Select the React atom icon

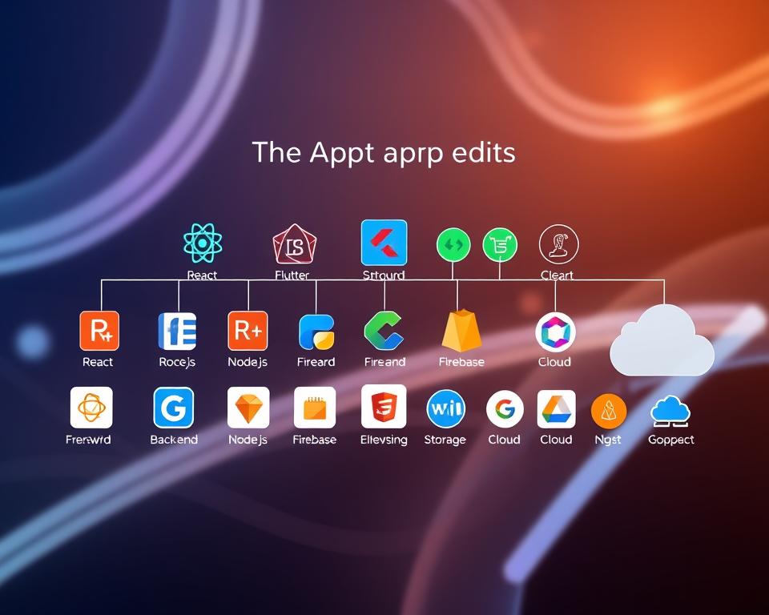tap(202, 241)
